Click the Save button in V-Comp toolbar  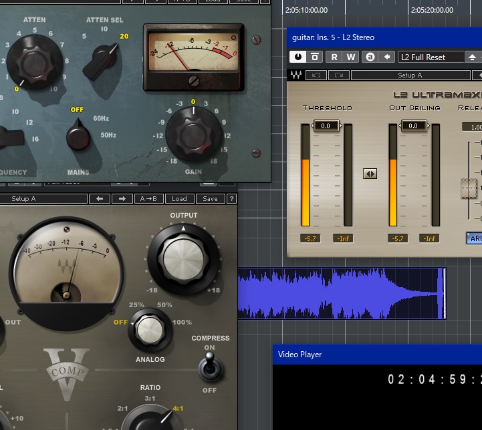pyautogui.click(x=211, y=198)
